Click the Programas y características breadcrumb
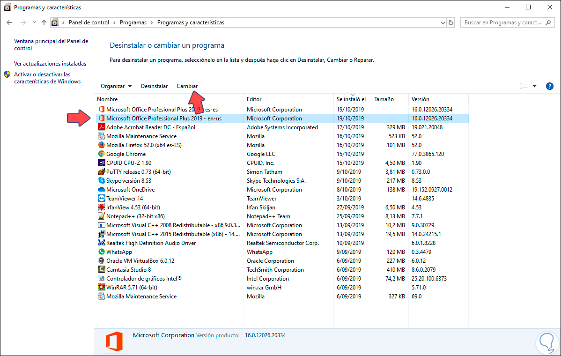This screenshot has height=356, width=561. point(191,22)
